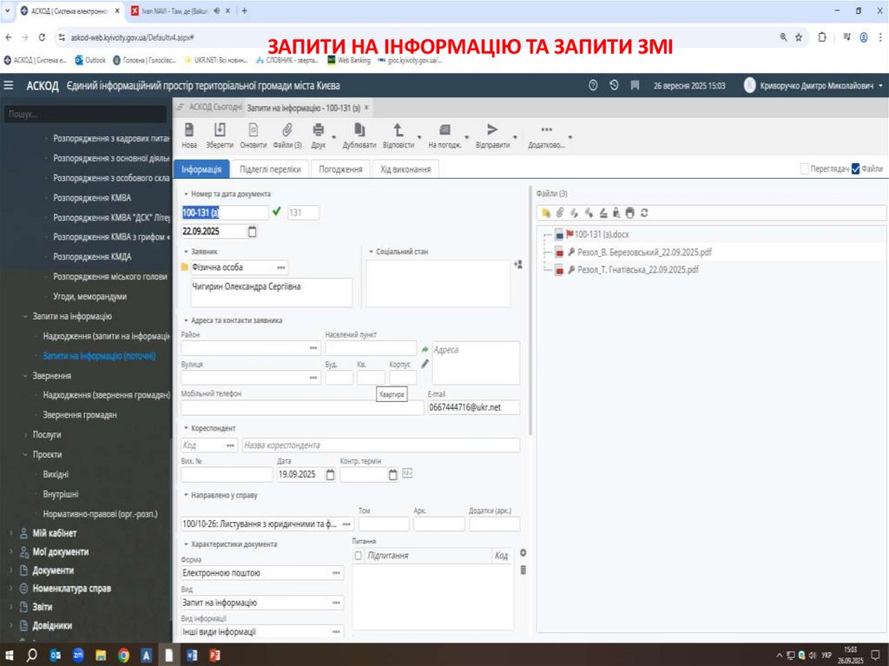
Task: Click the form's vertical scrollbar
Action: point(530,347)
